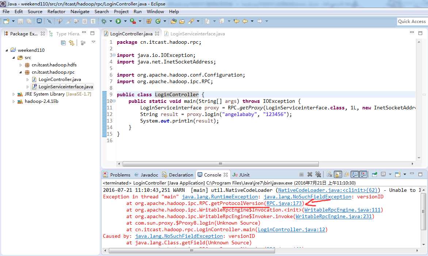Open the New wizard dropdown arrow

pyautogui.click(x=13, y=21)
